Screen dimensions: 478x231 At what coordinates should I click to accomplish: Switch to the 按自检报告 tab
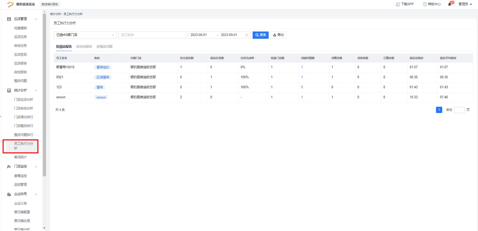coord(84,46)
